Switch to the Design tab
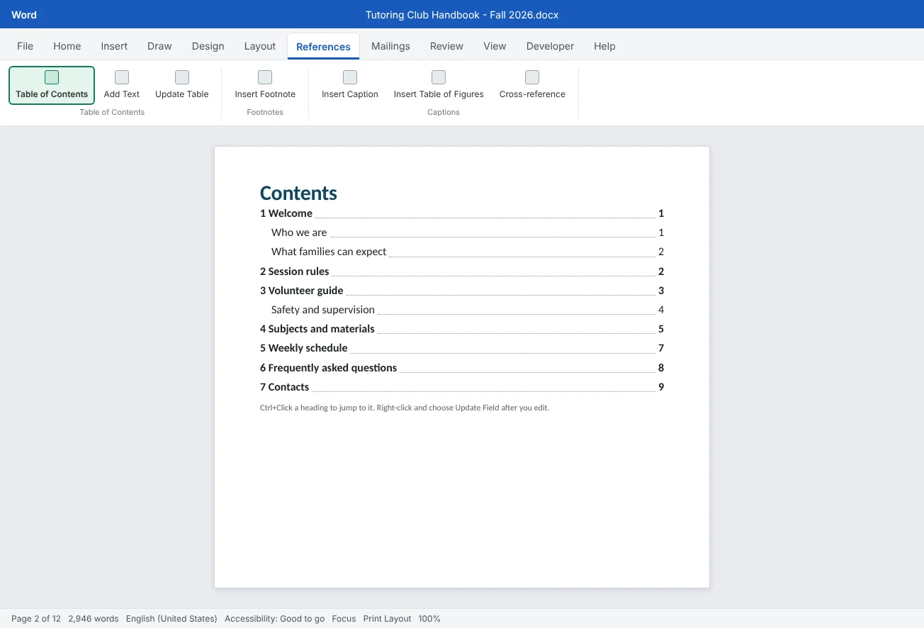Viewport: 924px width, 628px height. (208, 46)
